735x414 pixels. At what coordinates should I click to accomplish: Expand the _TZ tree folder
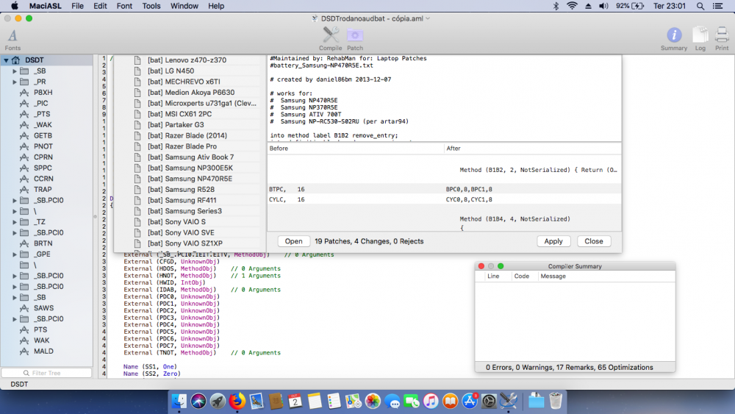pos(15,222)
